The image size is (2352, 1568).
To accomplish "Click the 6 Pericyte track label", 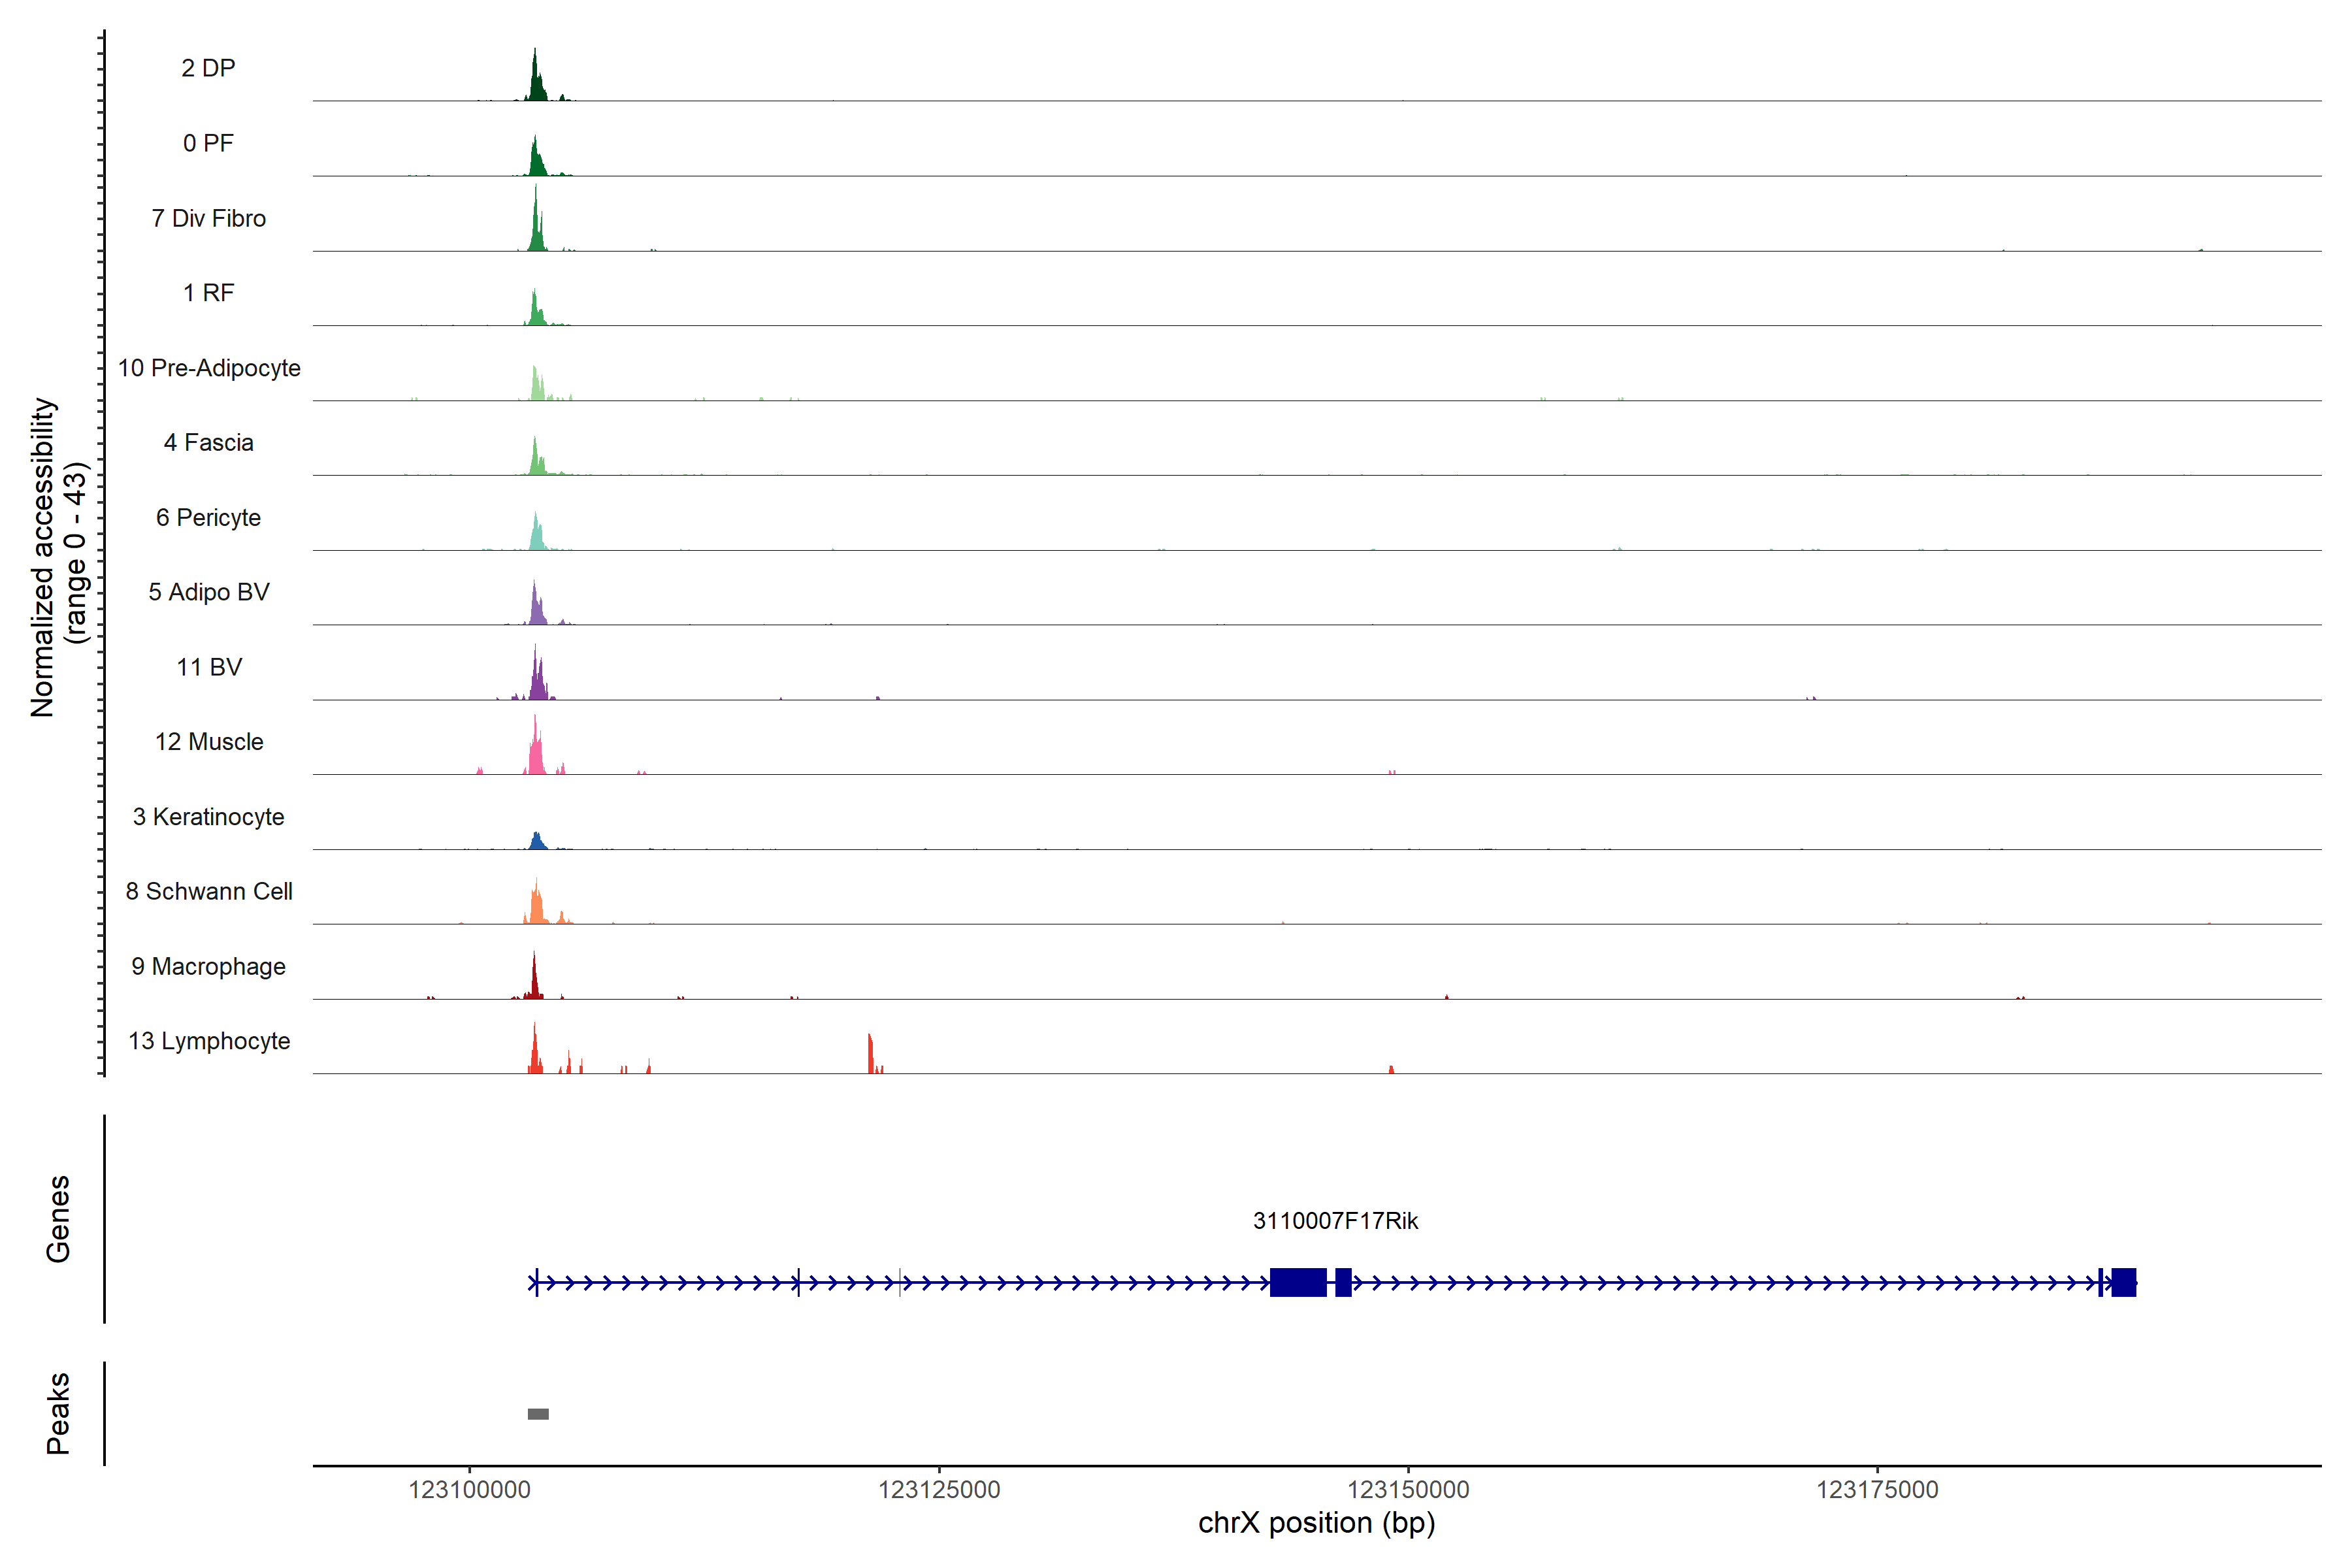I will point(208,517).
